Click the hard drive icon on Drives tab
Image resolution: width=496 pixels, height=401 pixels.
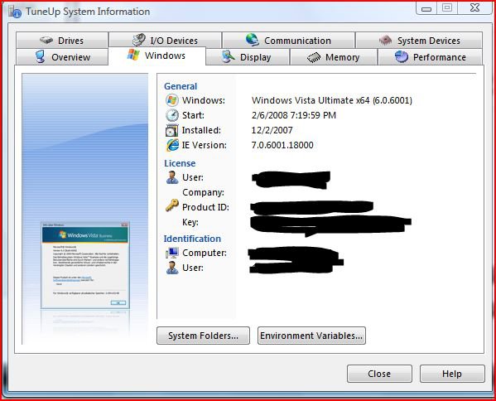pos(46,41)
